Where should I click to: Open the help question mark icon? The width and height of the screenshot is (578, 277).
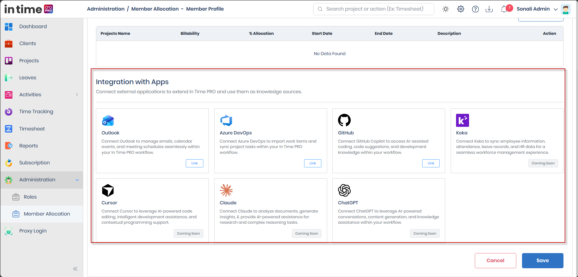(x=475, y=9)
